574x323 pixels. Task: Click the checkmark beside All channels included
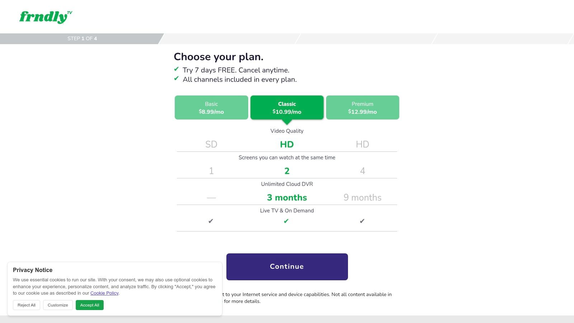pos(177,79)
